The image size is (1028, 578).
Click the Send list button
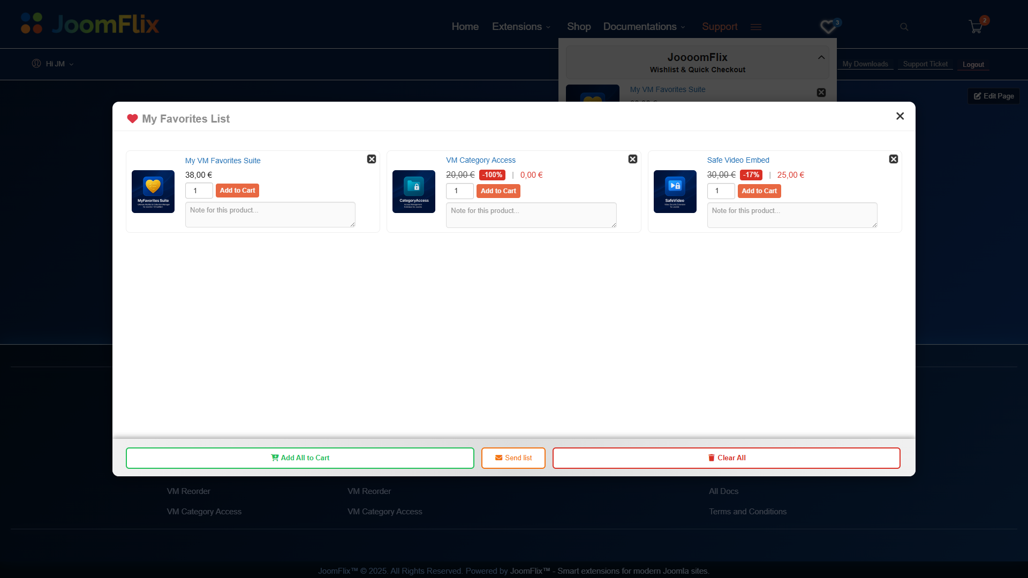pyautogui.click(x=513, y=458)
